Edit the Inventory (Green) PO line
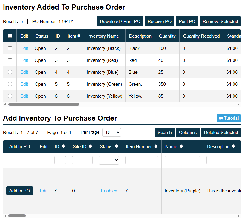 [24, 84]
